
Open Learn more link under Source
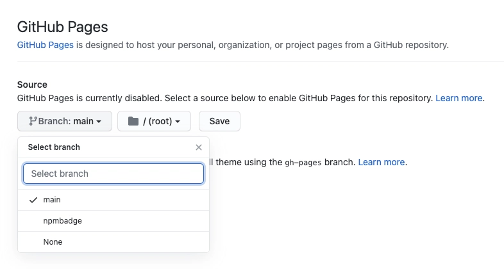tap(458, 98)
